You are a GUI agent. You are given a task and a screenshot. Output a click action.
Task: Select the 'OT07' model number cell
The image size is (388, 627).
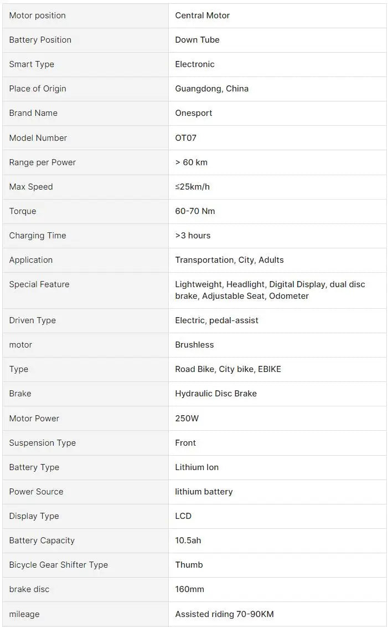click(185, 138)
